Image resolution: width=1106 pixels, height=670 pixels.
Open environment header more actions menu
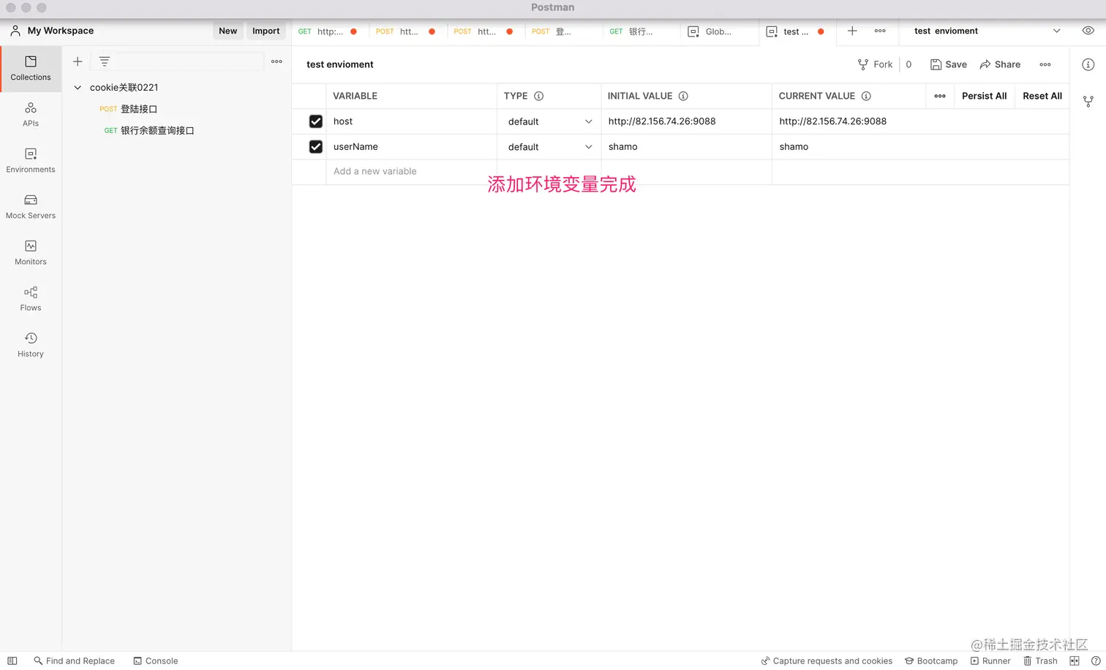click(x=1045, y=64)
